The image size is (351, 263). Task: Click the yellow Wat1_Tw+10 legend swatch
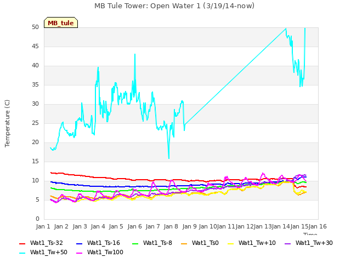(230, 243)
